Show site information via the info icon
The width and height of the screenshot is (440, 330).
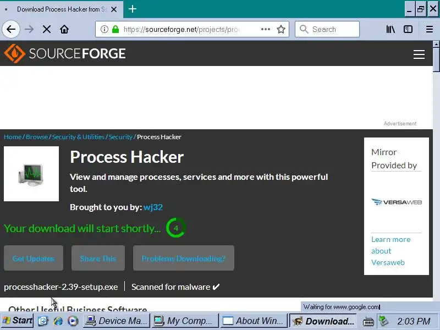point(105,29)
